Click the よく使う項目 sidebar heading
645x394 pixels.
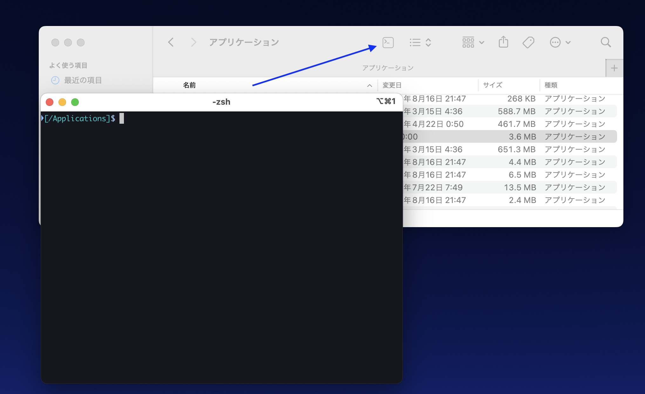68,65
